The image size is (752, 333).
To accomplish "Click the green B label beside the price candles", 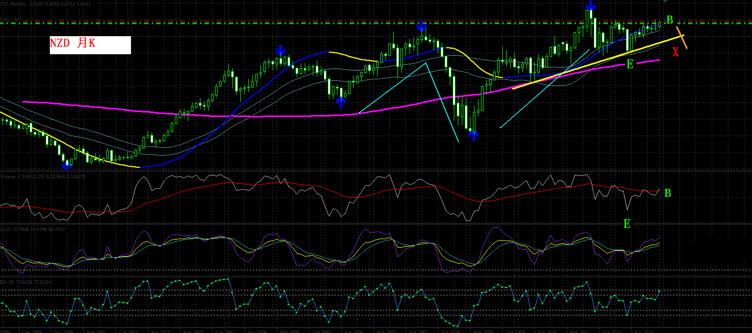I will [x=670, y=20].
